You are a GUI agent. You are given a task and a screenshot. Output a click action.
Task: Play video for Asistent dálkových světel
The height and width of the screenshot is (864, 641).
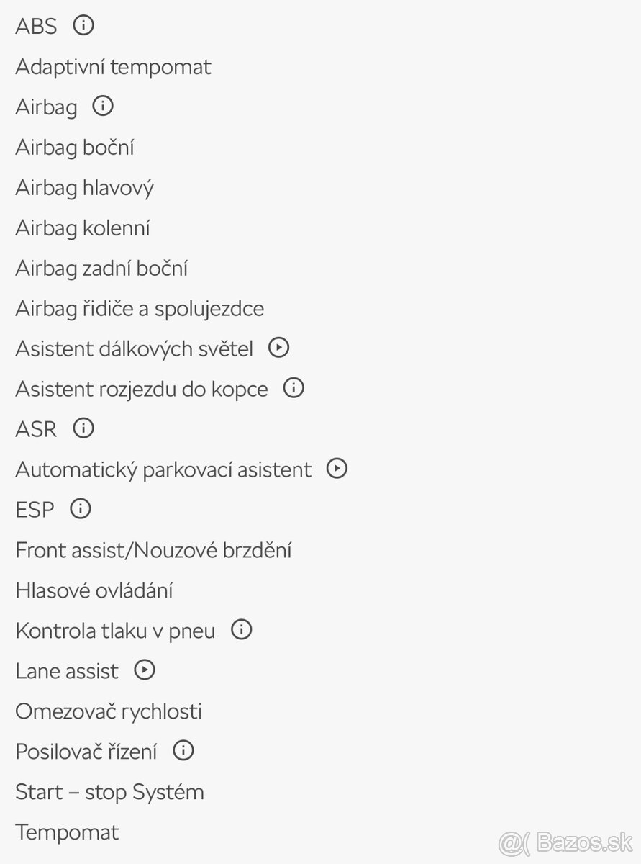[278, 348]
